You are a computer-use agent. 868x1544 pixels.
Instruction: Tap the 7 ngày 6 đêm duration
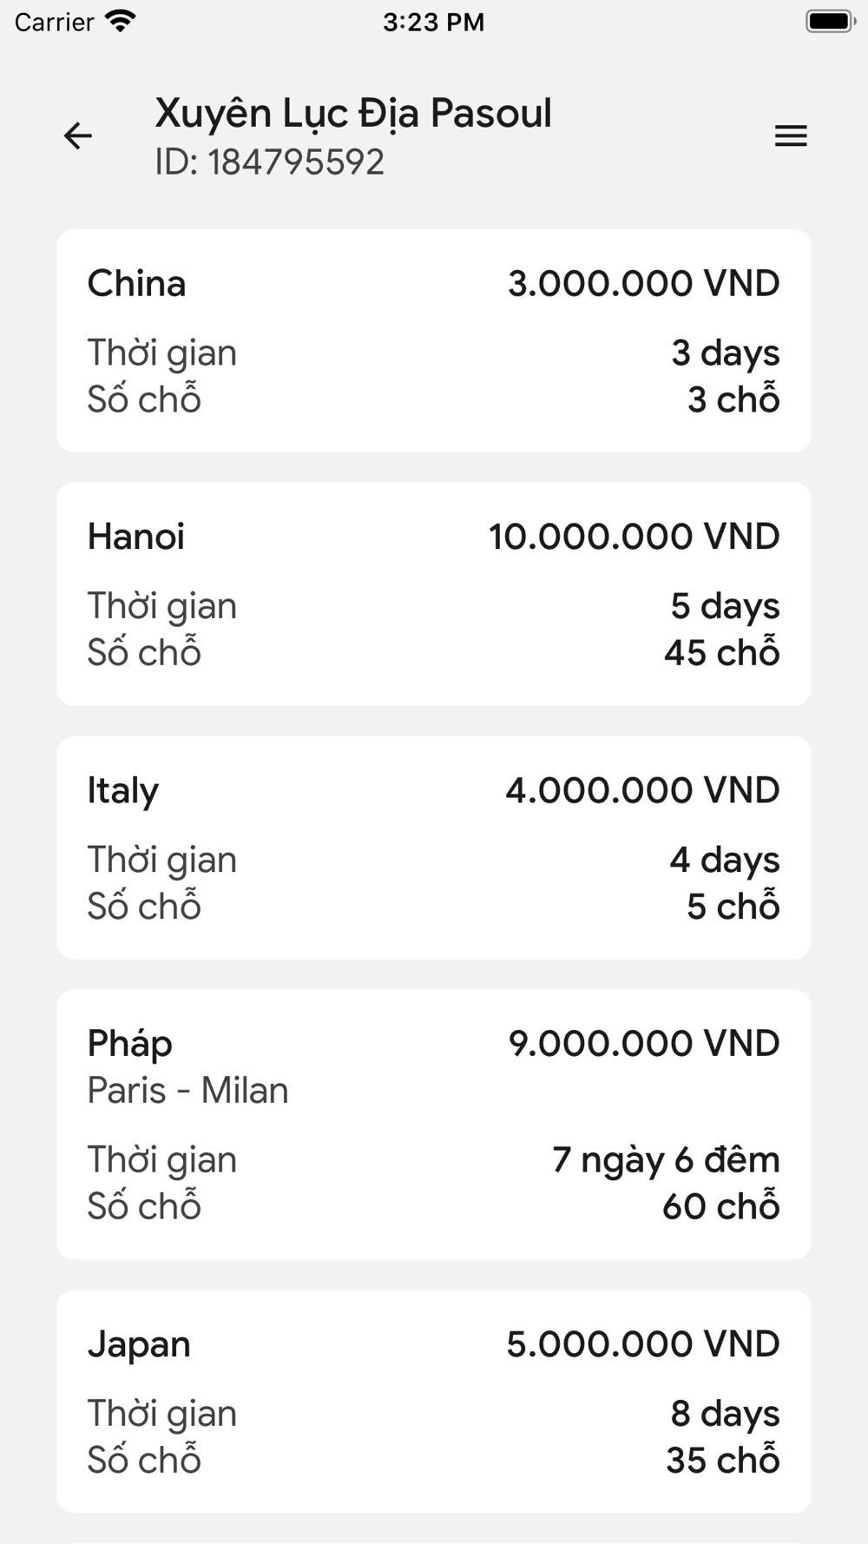667,1160
